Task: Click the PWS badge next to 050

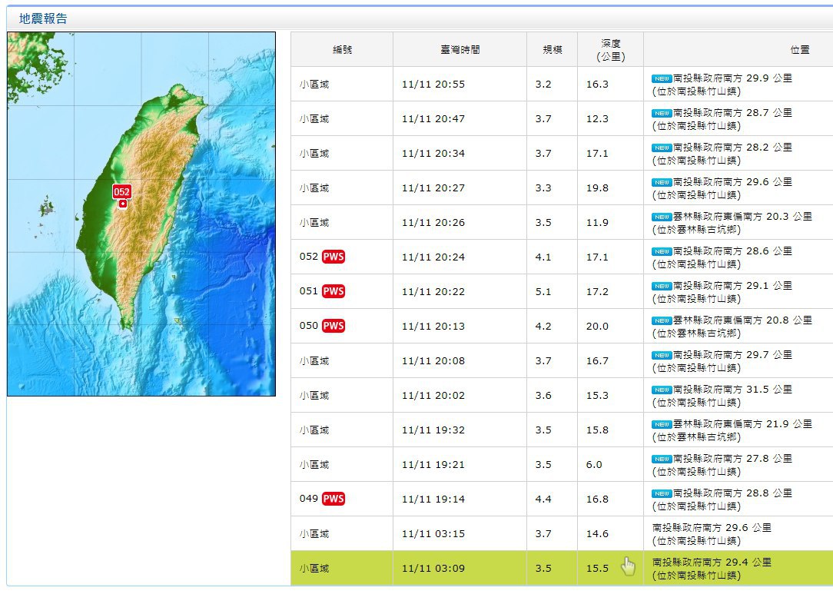Action: [333, 326]
